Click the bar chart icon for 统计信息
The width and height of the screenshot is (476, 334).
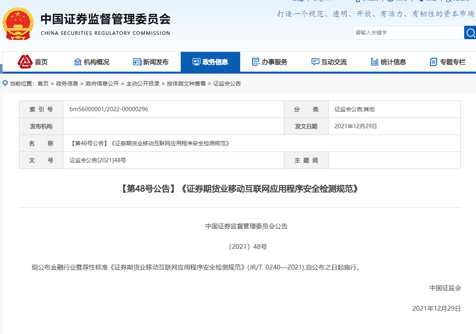[374, 62]
